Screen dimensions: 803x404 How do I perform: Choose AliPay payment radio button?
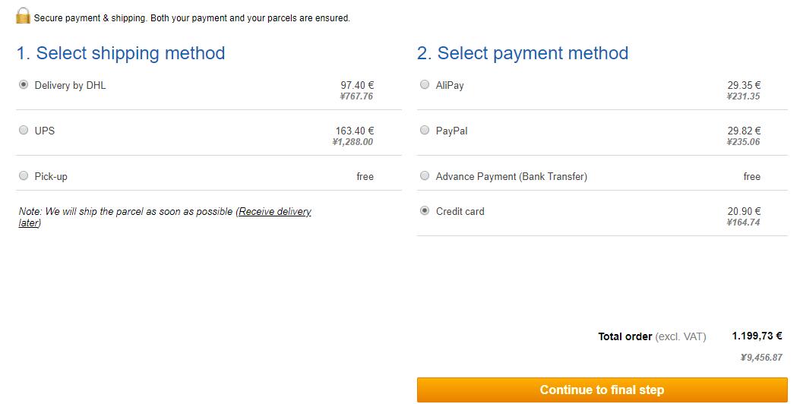coord(425,84)
